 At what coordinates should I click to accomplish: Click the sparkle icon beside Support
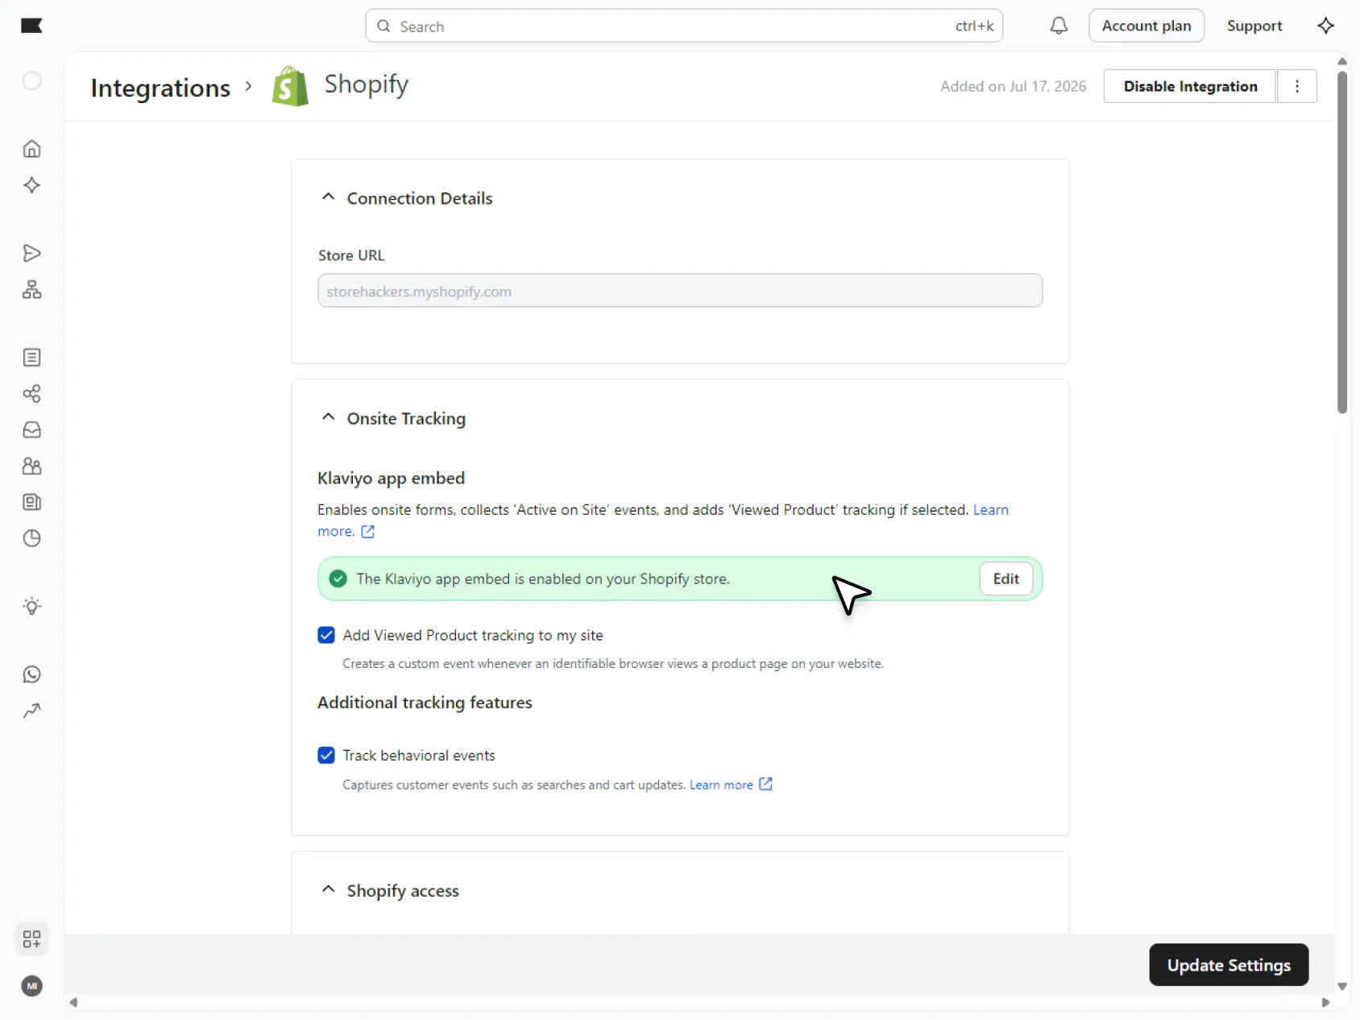point(1325,26)
